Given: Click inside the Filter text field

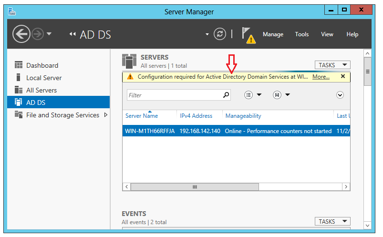Looking at the screenshot, I should (174, 95).
